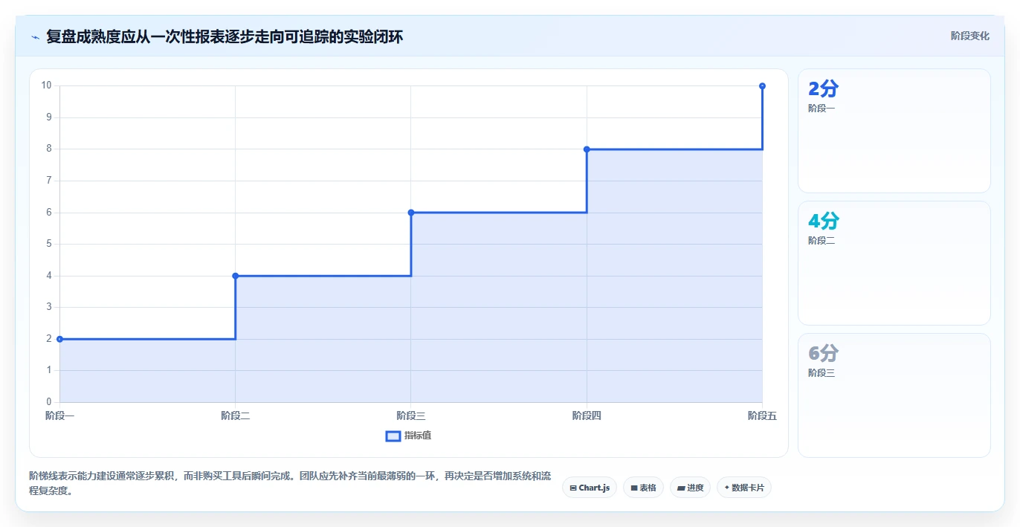The image size is (1020, 527).
Task: Click the data point at 阶段五
Action: (x=763, y=86)
